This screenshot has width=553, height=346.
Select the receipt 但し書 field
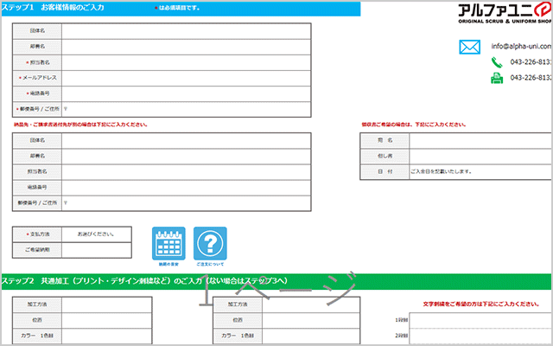pyautogui.click(x=480, y=156)
